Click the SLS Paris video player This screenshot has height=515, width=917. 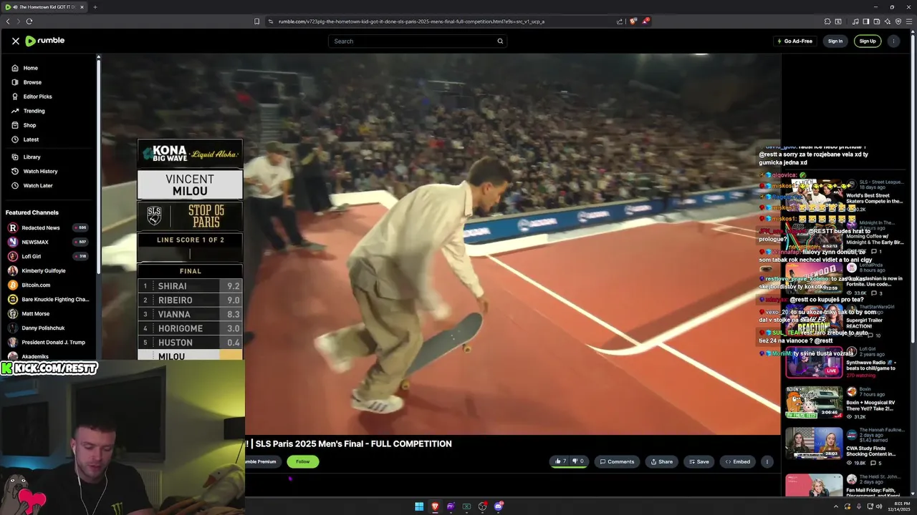[441, 245]
